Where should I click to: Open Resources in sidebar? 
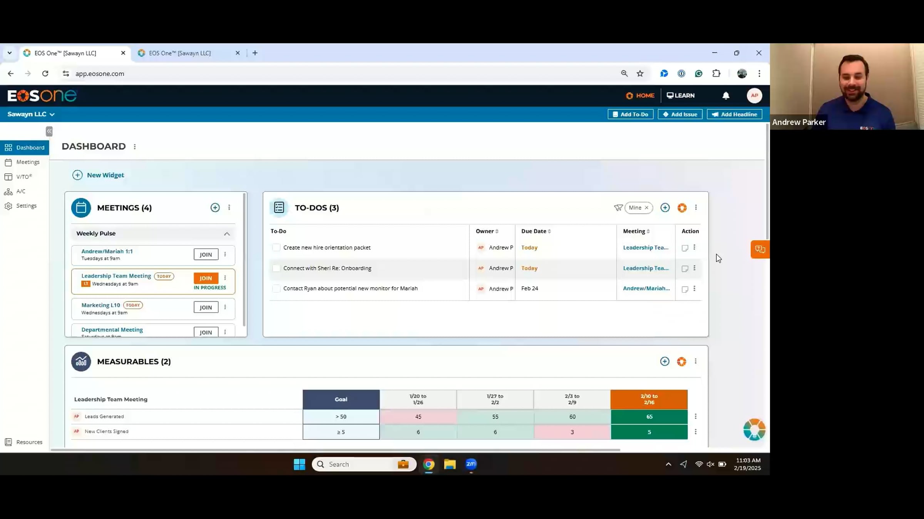coord(25,442)
